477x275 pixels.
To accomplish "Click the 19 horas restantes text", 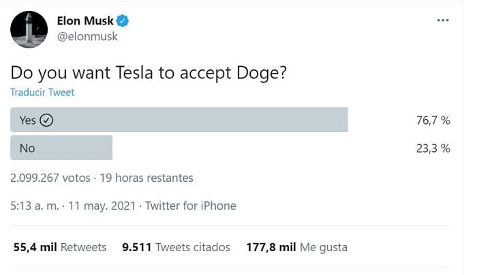I will point(147,178).
